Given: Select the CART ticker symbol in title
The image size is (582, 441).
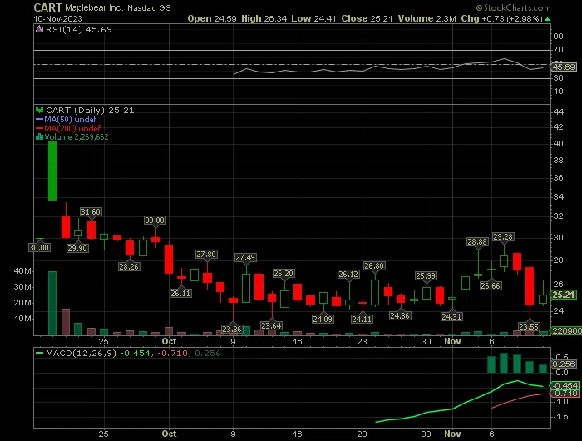Looking at the screenshot, I should pyautogui.click(x=47, y=7).
